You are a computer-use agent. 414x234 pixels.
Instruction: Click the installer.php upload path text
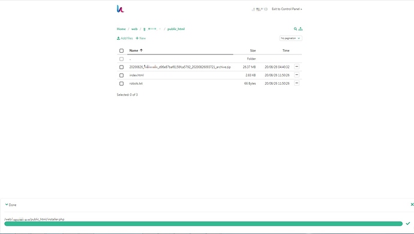(x=34, y=219)
